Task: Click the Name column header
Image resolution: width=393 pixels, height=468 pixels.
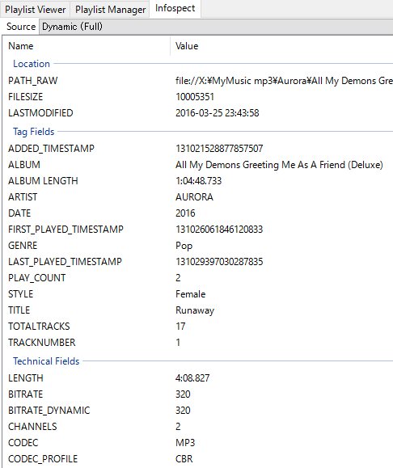Action: (x=87, y=46)
